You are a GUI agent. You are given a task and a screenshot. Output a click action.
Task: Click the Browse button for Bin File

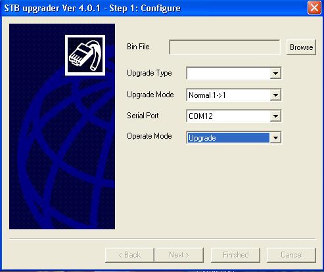pos(301,47)
